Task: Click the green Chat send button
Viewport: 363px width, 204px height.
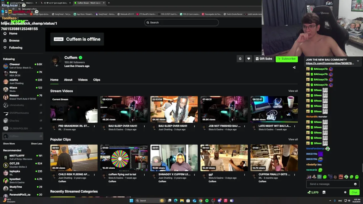Action: (354, 192)
